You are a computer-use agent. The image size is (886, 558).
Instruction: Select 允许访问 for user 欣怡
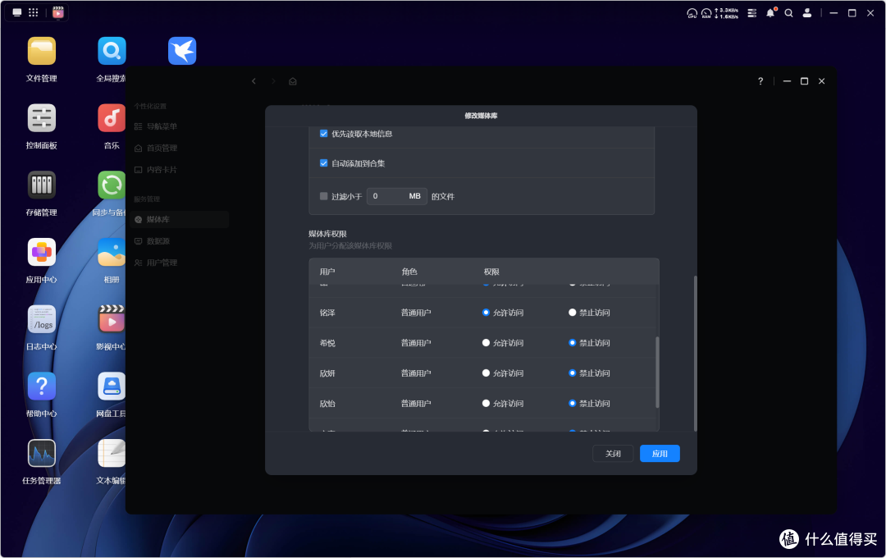click(486, 403)
